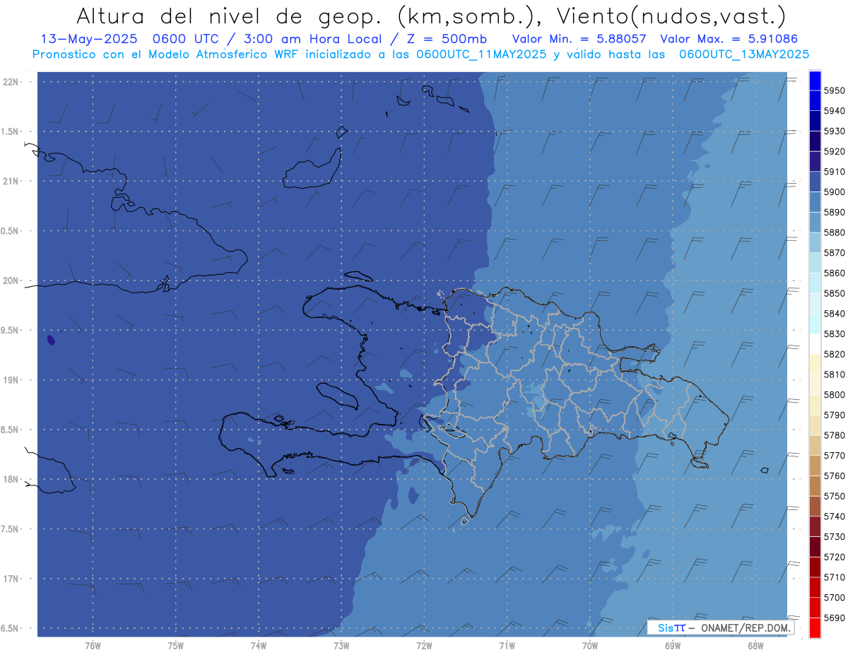Click the '71W' longitude label
This screenshot has width=848, height=655.
pyautogui.click(x=507, y=645)
